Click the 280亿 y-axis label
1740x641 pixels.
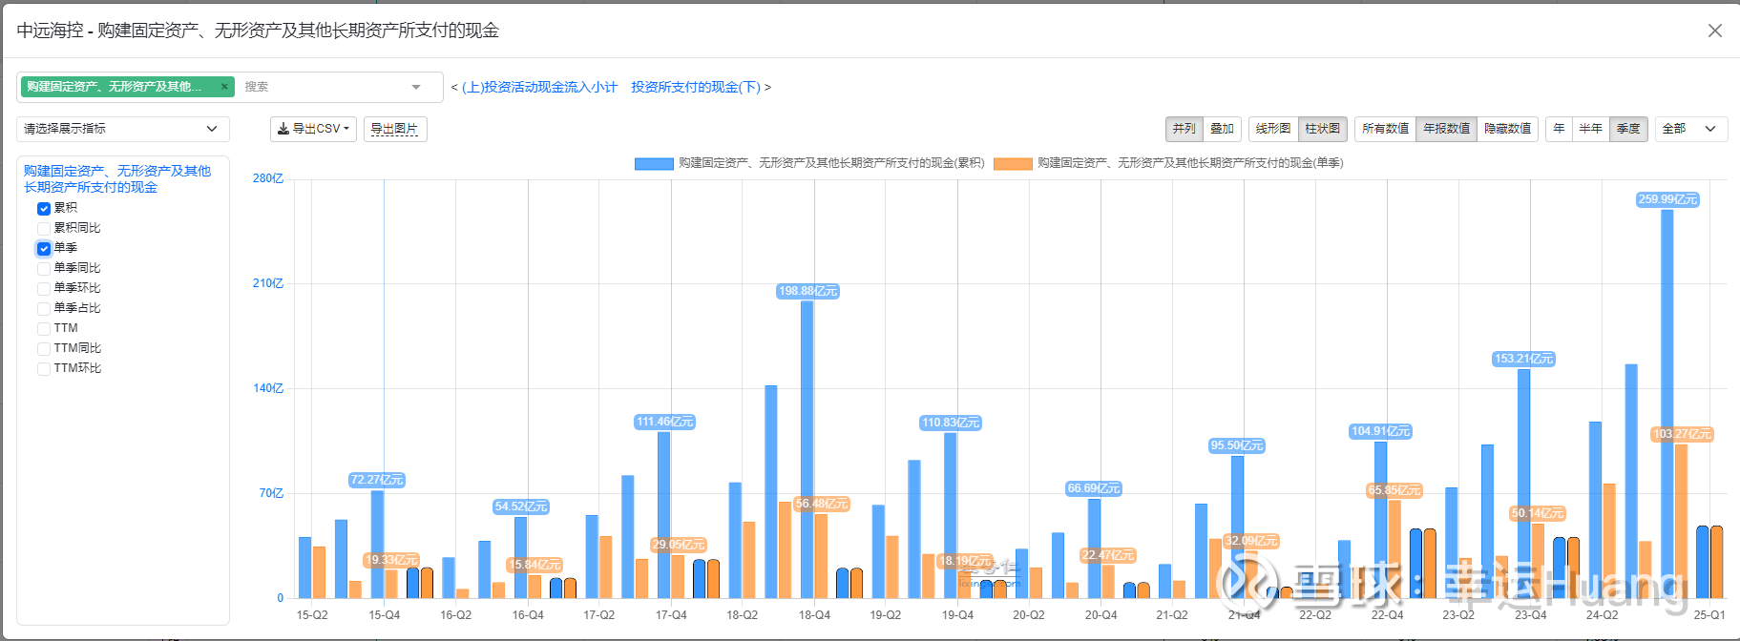click(x=268, y=178)
